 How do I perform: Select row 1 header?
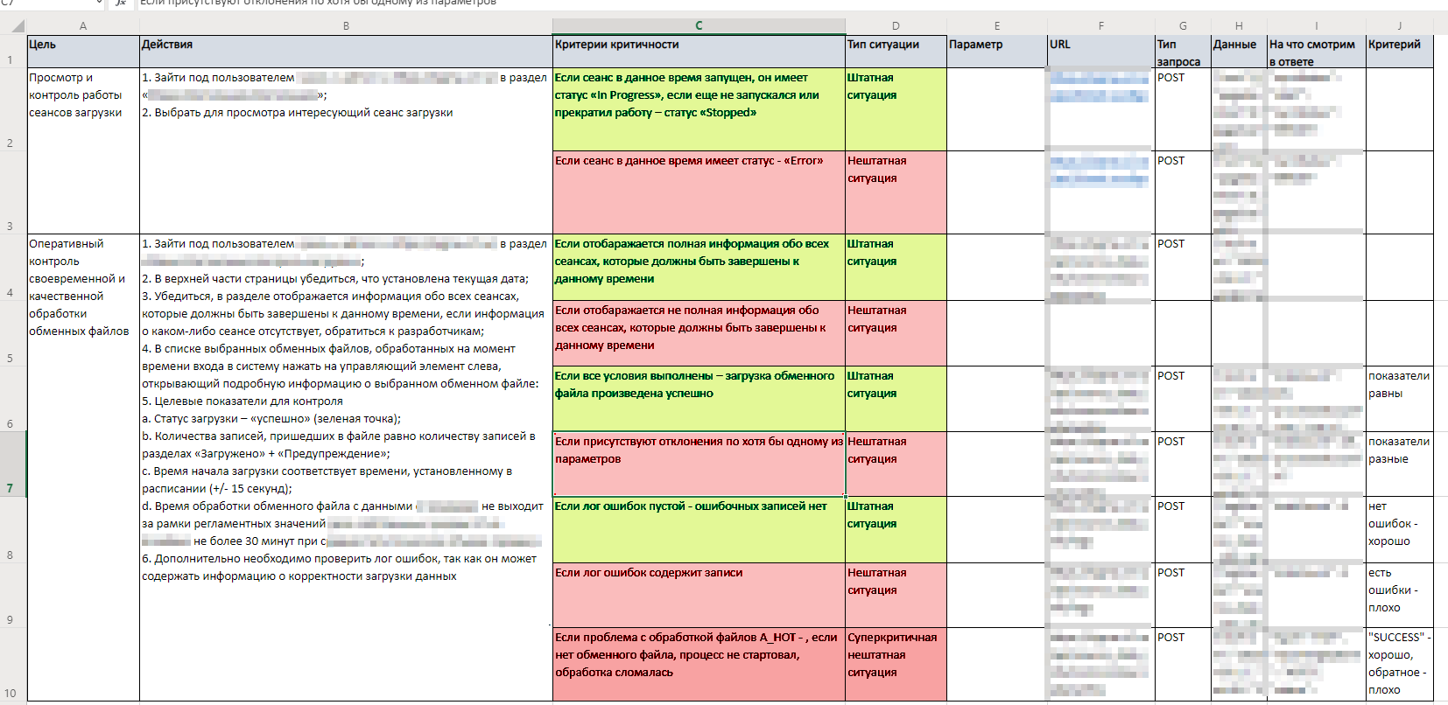click(12, 52)
